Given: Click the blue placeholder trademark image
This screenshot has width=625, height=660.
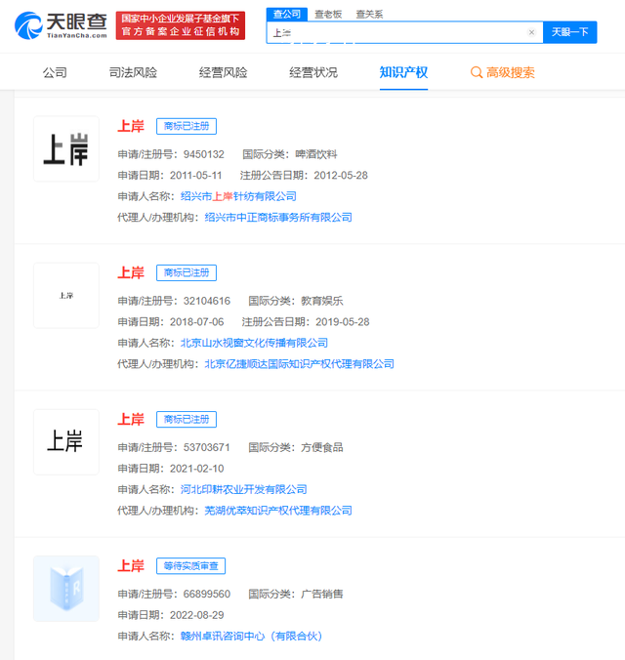Looking at the screenshot, I should (66, 589).
